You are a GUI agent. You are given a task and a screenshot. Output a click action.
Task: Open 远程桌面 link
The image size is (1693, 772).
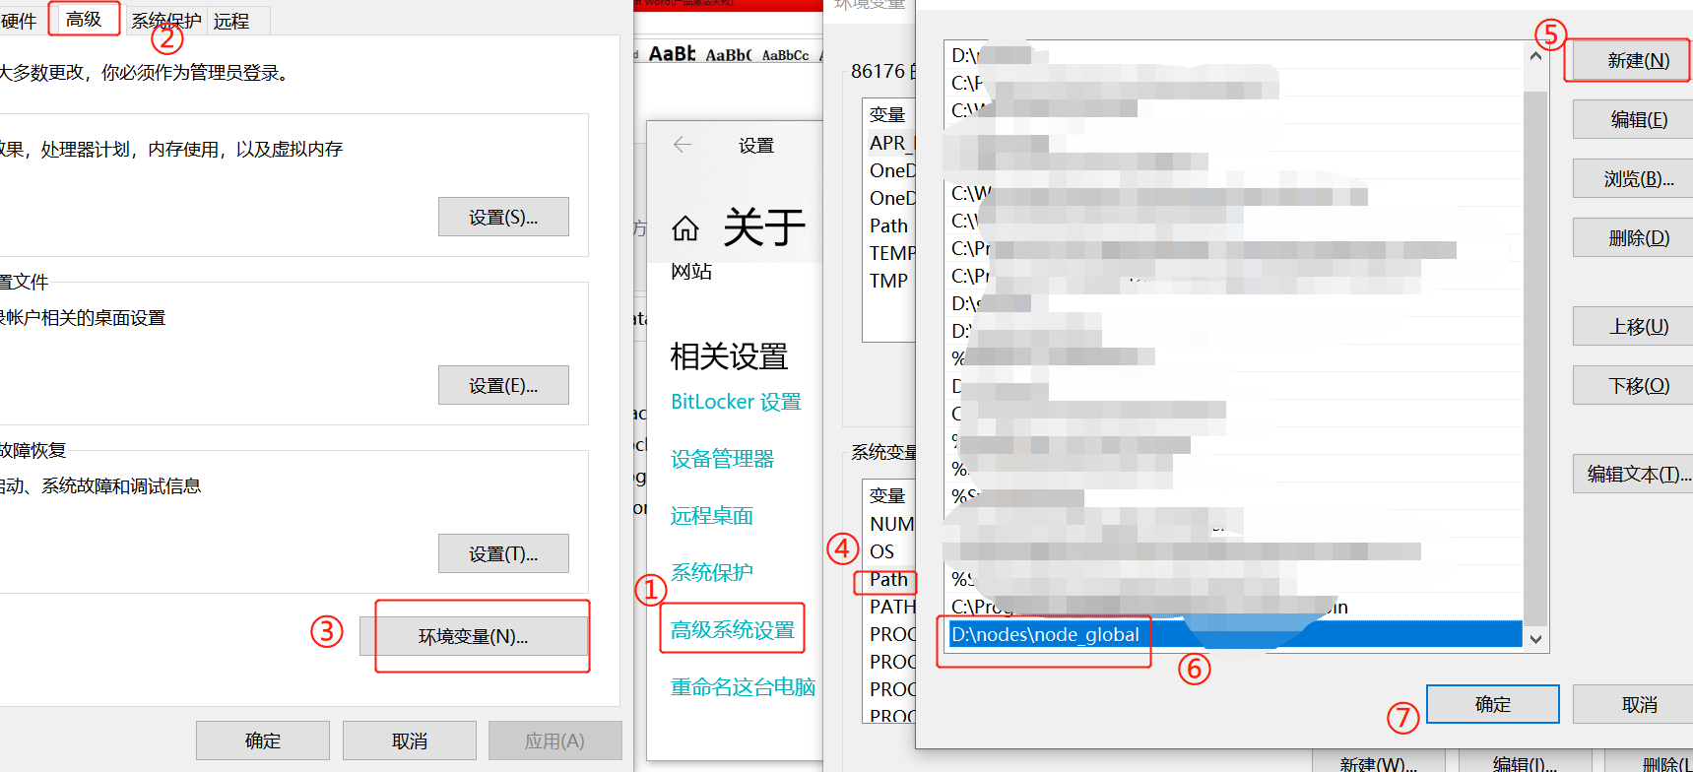pos(711,516)
